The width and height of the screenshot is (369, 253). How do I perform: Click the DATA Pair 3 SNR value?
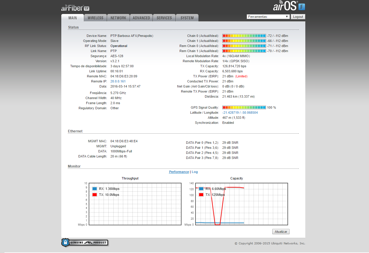230,158
